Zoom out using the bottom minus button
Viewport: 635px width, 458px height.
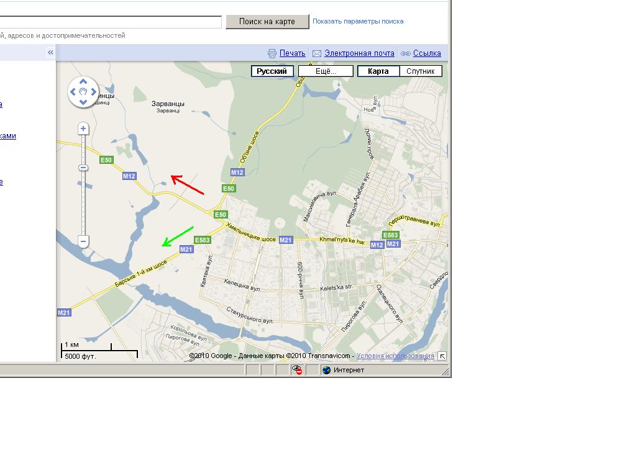click(x=83, y=241)
